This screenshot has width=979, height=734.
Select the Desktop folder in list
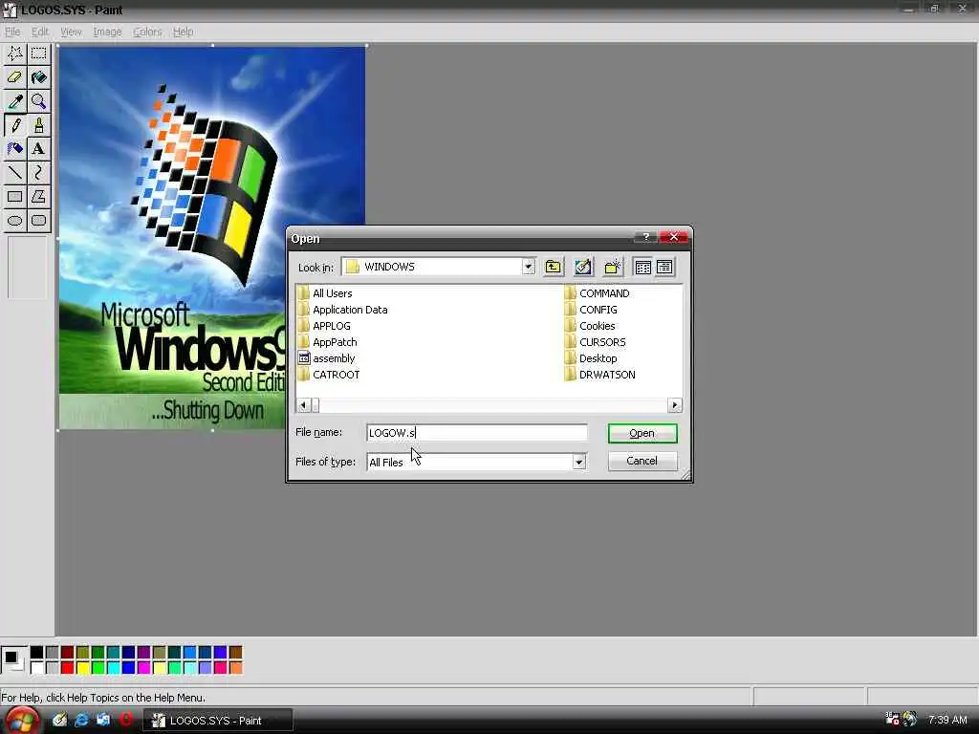pos(591,358)
